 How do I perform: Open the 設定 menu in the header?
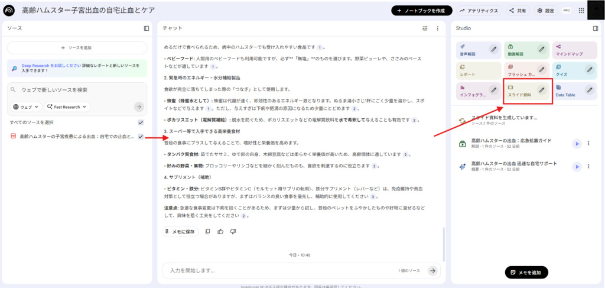(546, 11)
